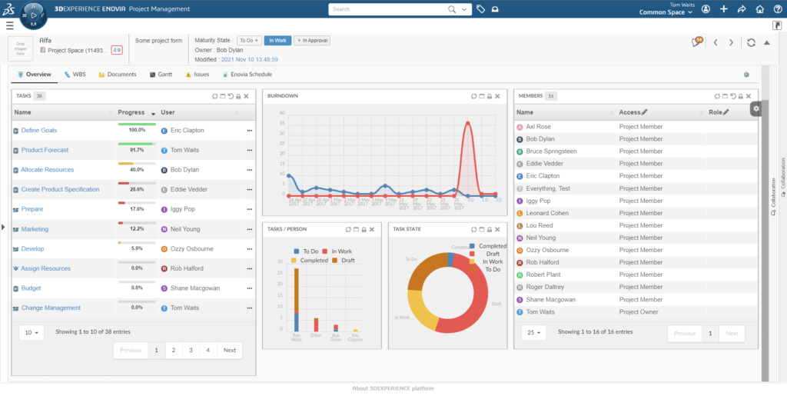Maximize the Burndown panel
This screenshot has width=787, height=396.
point(481,96)
